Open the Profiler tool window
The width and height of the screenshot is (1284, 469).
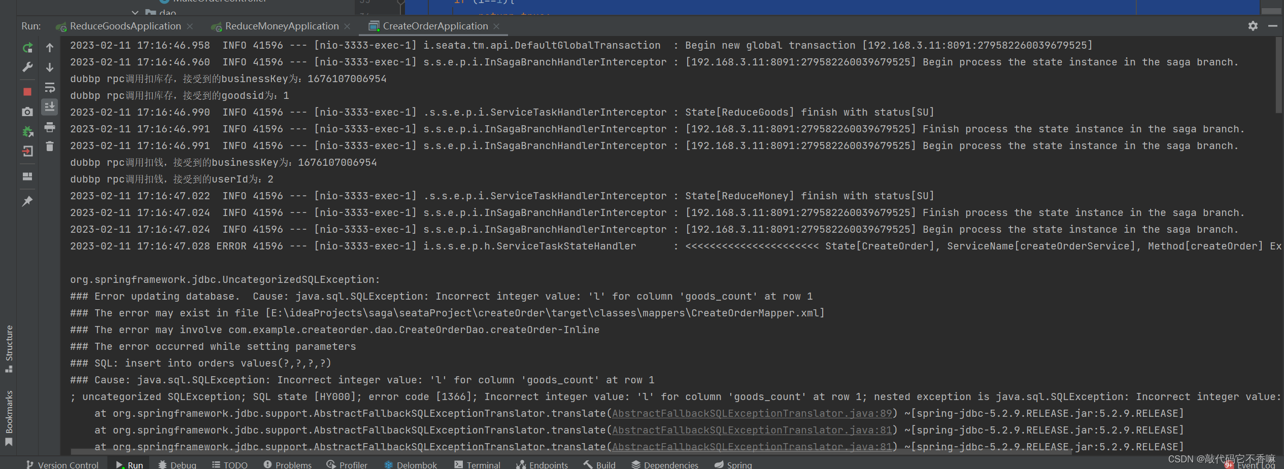pos(347,464)
